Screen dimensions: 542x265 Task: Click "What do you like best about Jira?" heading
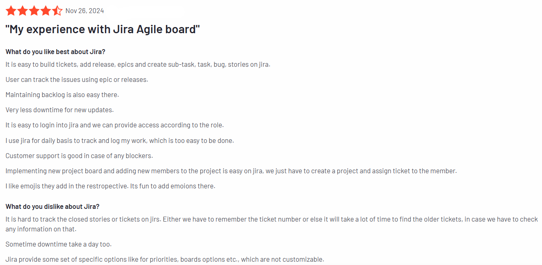click(x=55, y=52)
